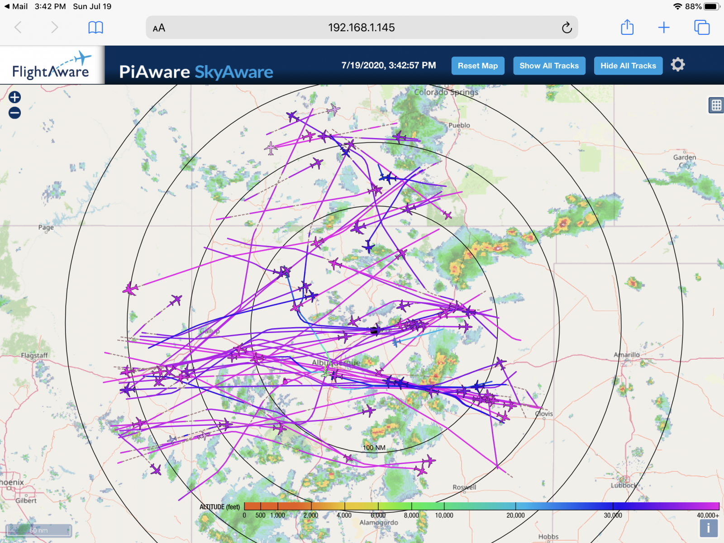
Task: Zoom out the map with minus button
Action: (14, 113)
